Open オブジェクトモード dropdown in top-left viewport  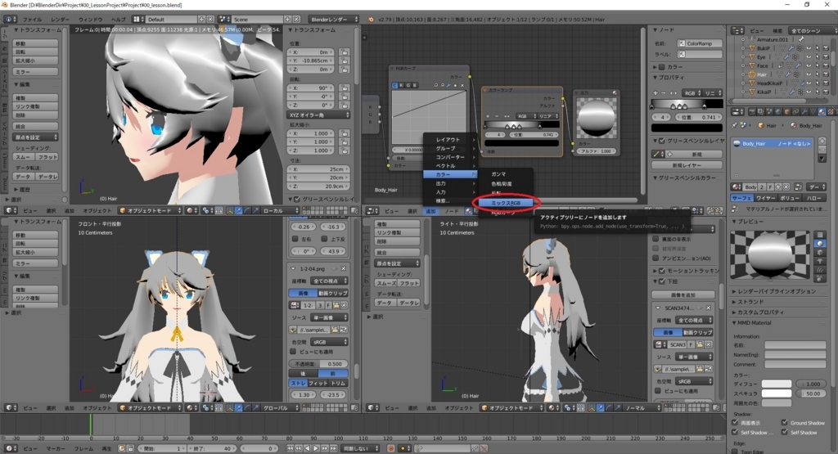tap(151, 210)
